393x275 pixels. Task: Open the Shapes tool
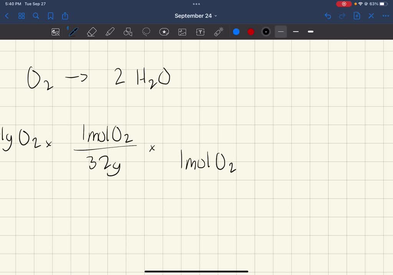tap(128, 32)
